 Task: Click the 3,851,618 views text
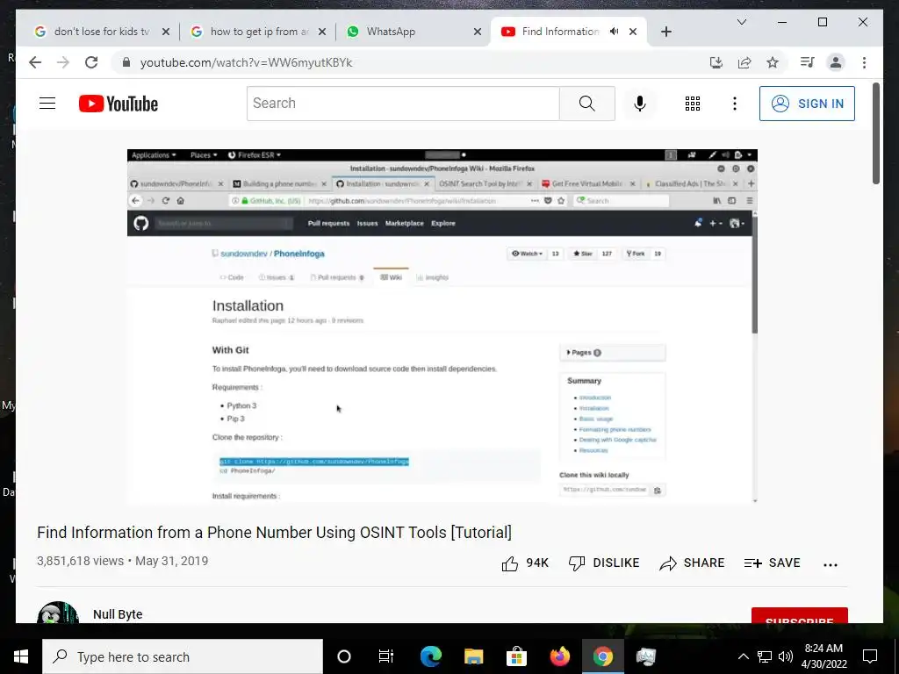pos(80,561)
